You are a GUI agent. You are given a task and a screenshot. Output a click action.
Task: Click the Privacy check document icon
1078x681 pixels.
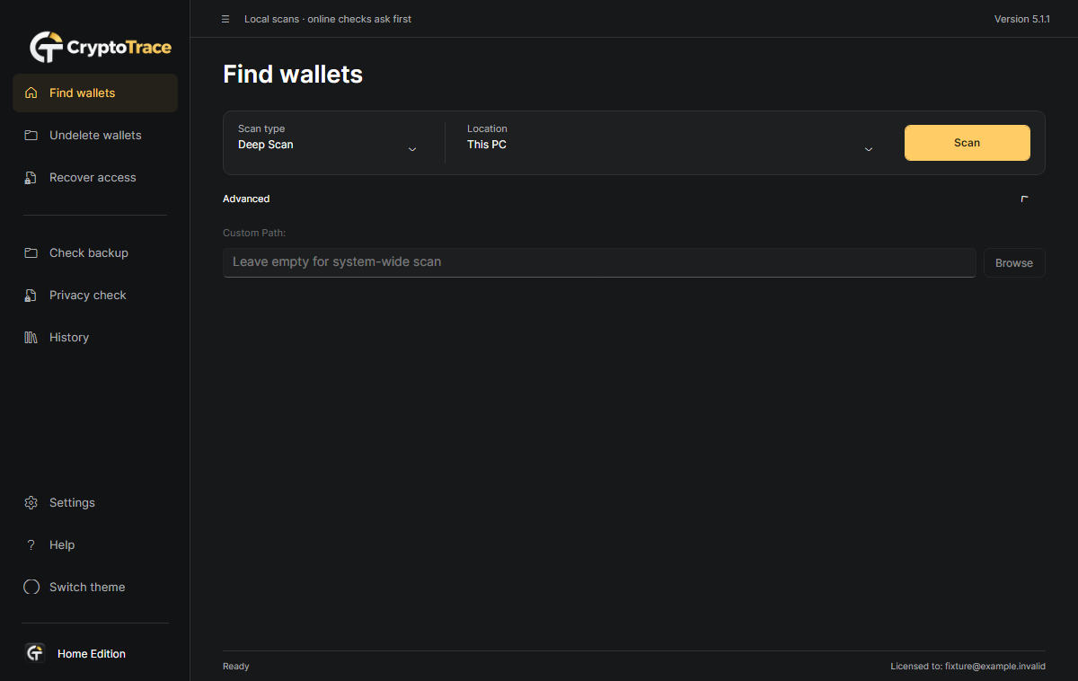[31, 295]
